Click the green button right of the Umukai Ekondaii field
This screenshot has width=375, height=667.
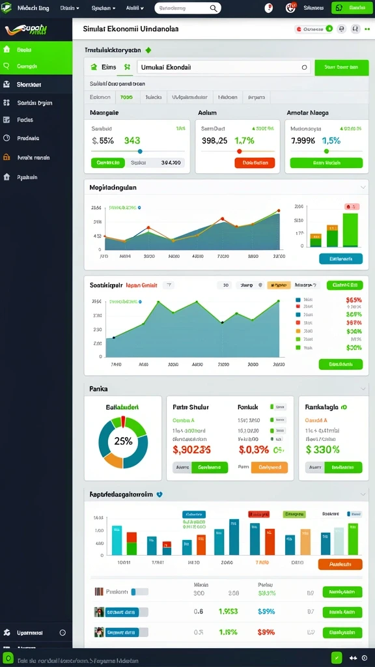341,67
